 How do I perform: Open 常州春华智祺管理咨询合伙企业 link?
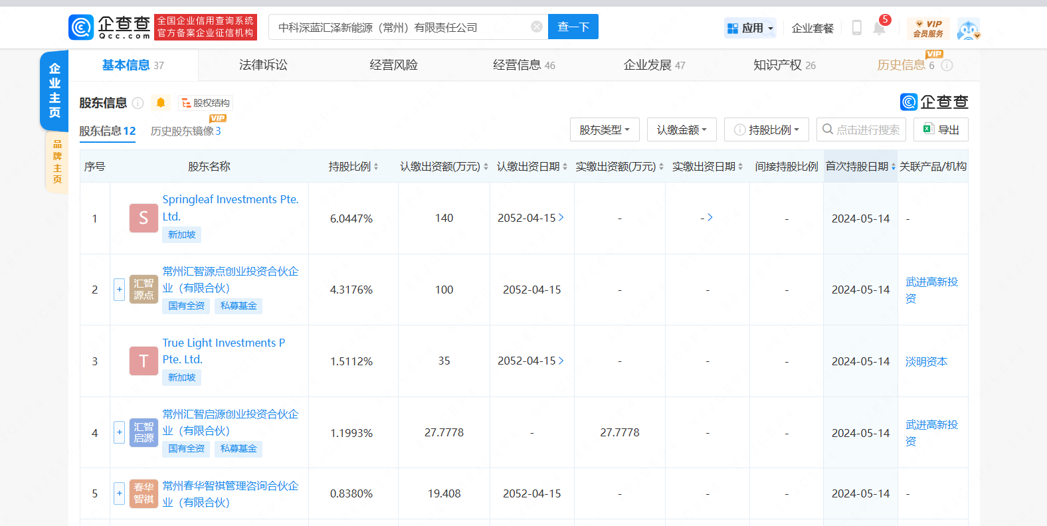(231, 494)
